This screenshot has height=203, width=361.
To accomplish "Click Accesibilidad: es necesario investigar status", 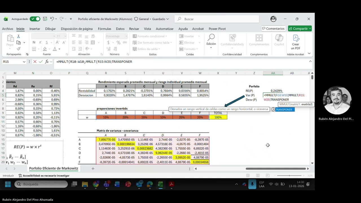I will tap(44, 175).
